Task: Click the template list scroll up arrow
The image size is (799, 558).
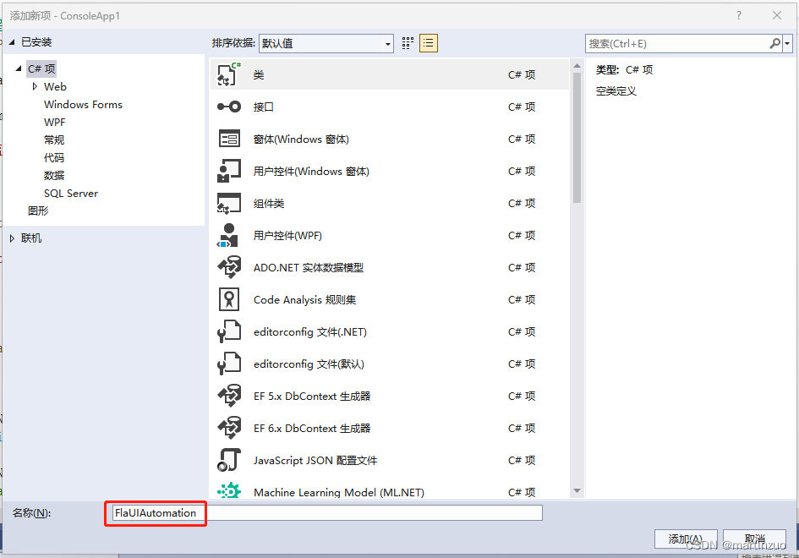Action: 577,66
